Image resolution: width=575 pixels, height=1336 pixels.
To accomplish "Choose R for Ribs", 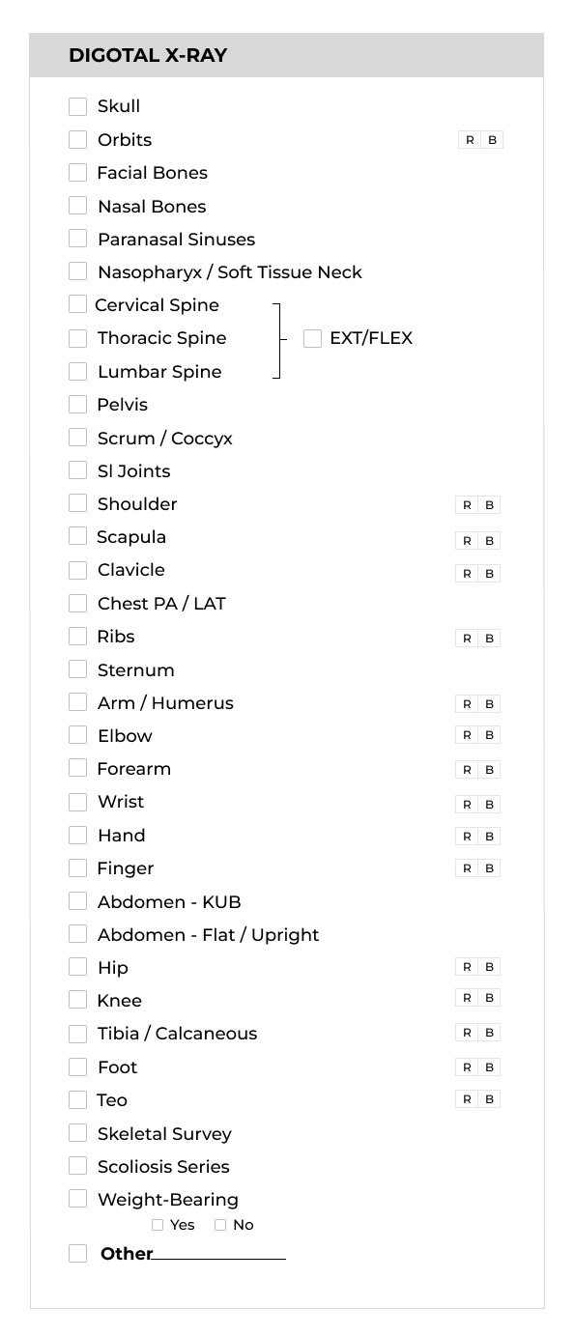I will [x=467, y=638].
